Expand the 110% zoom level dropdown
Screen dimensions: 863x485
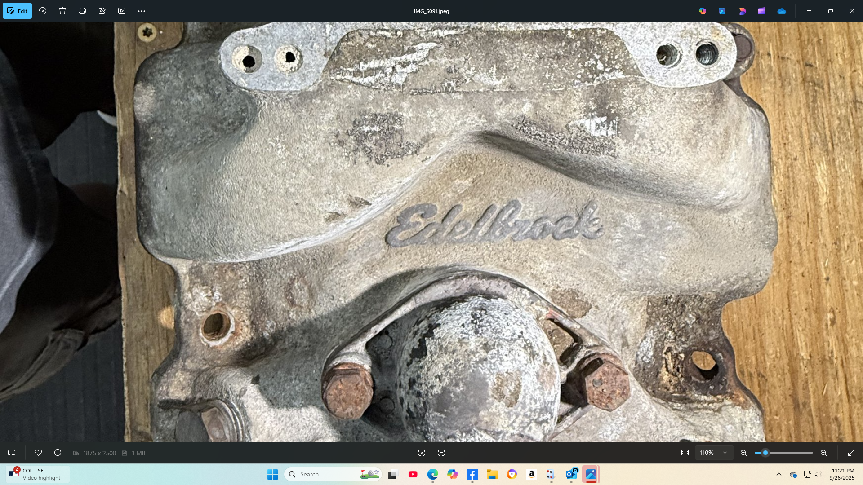tap(725, 453)
